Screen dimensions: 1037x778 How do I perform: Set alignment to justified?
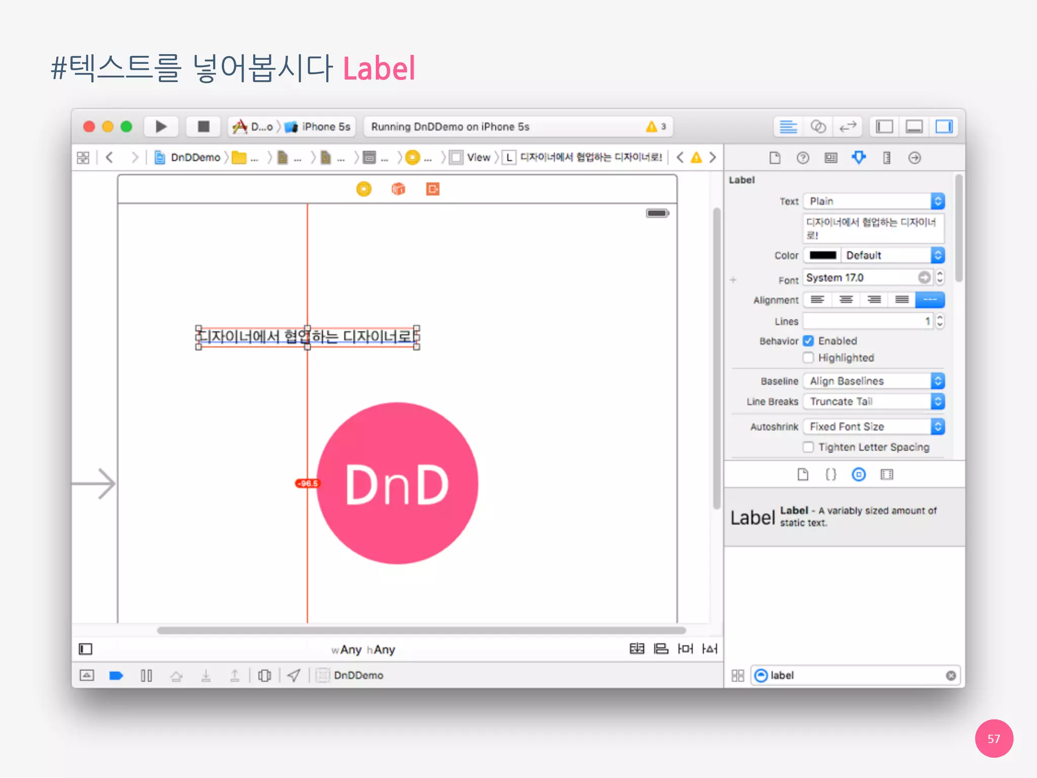[902, 300]
